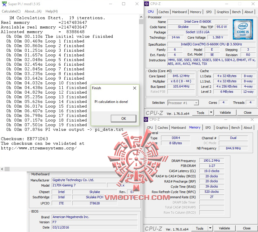This screenshot has width=258, height=232.
Task: Click Close button in top CPU-Z window
Action: pos(248,113)
